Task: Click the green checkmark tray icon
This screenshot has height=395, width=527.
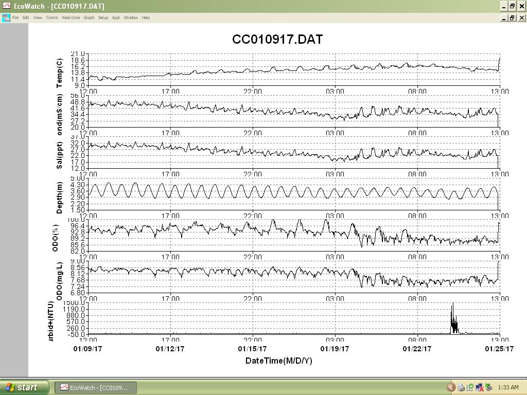Action: coord(469,388)
